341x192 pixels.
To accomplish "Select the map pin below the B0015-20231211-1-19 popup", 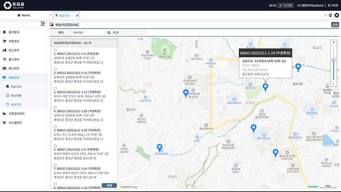I will (266, 87).
